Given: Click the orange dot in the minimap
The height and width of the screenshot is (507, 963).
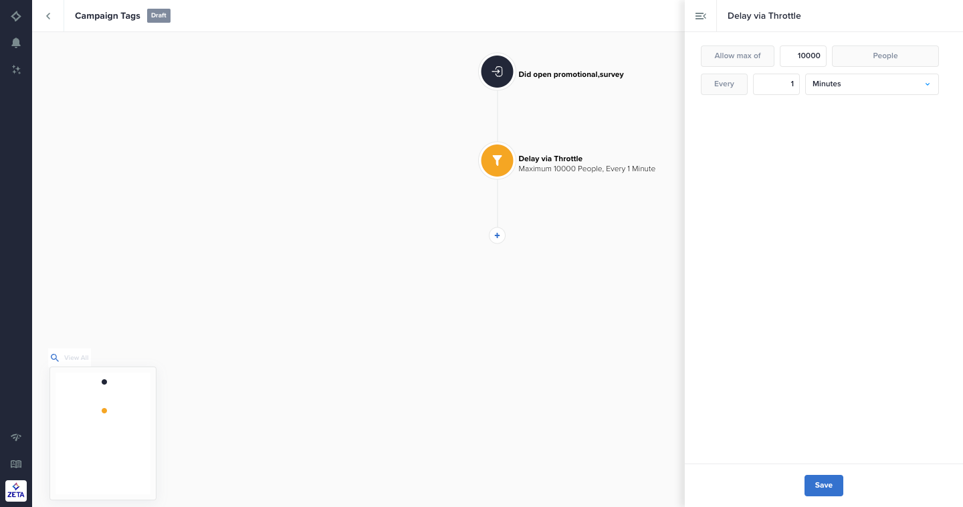Looking at the screenshot, I should click(104, 411).
